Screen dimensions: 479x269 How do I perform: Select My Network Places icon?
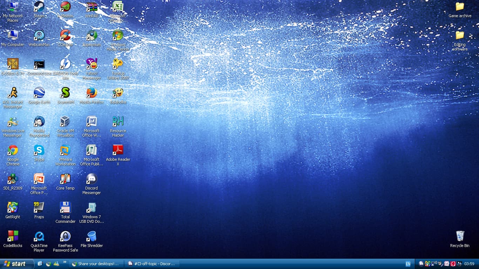click(13, 6)
